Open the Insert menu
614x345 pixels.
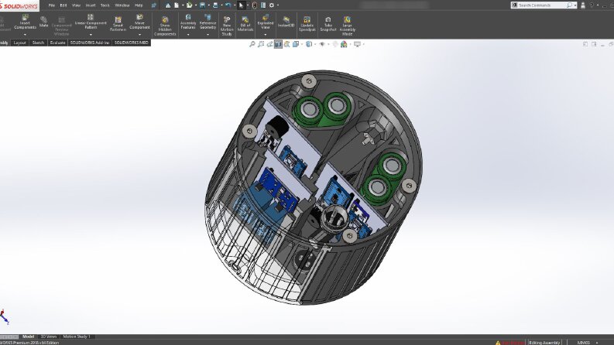[x=91, y=5]
